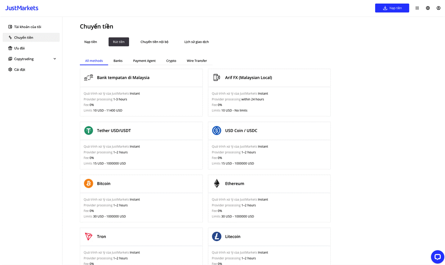Click the Nạp tiền button in header
445x265 pixels.
(392, 8)
